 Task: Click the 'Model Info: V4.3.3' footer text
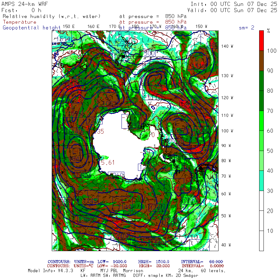click(x=51, y=271)
